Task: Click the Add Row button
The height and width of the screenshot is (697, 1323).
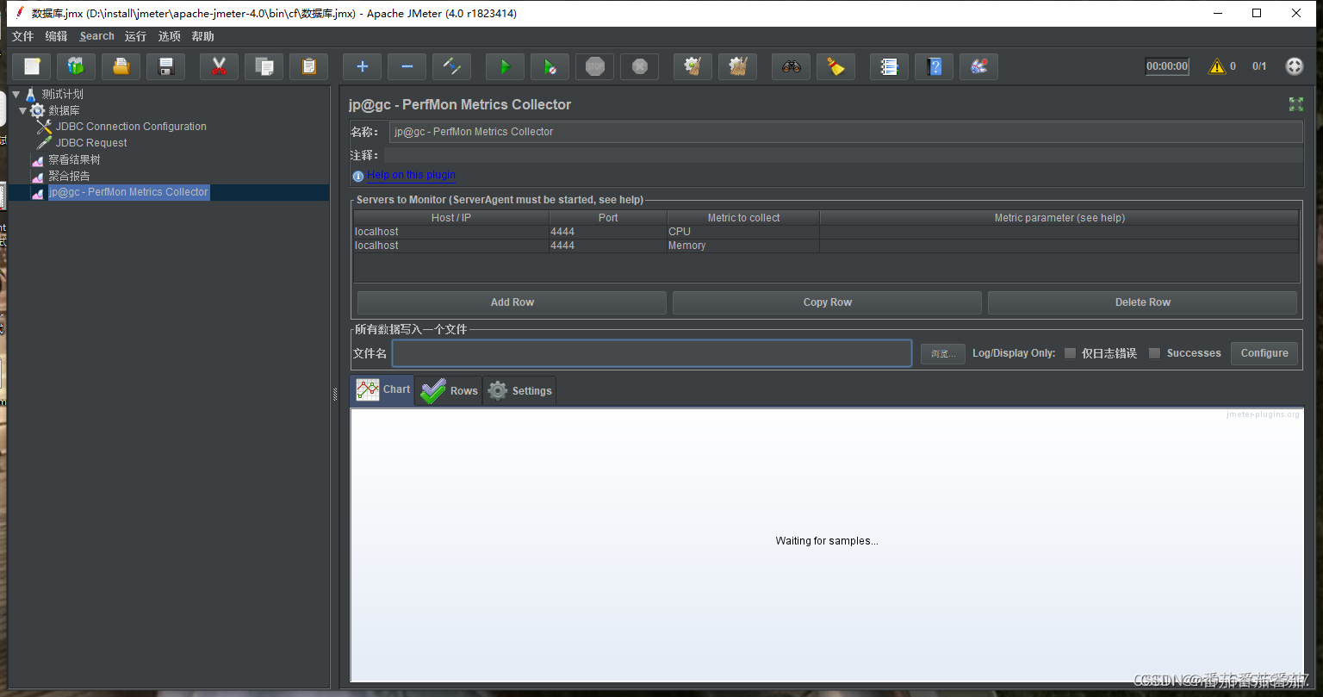Action: 512,302
